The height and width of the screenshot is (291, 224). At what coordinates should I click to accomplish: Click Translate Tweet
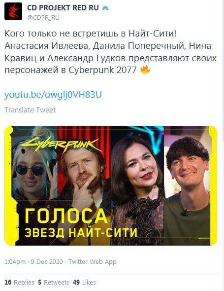30,110
